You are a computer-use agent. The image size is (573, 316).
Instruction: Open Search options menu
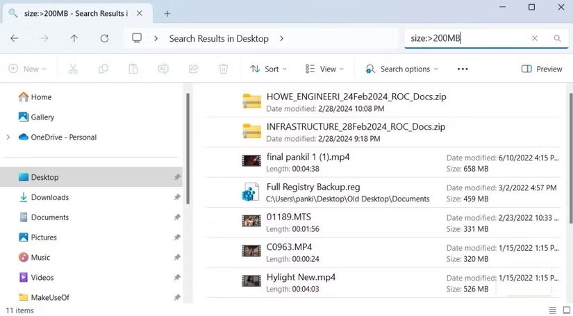click(402, 69)
